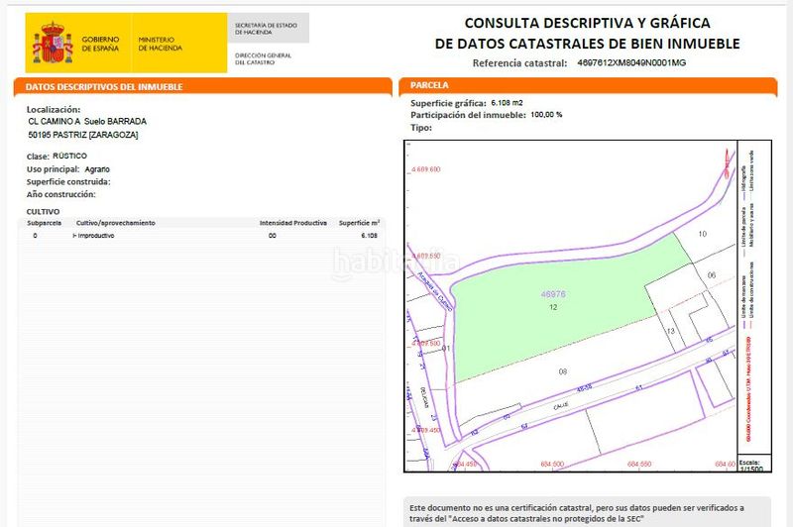Click "SECRETARÍA DE ESTADO DE HACIENDA" label

click(x=266, y=29)
